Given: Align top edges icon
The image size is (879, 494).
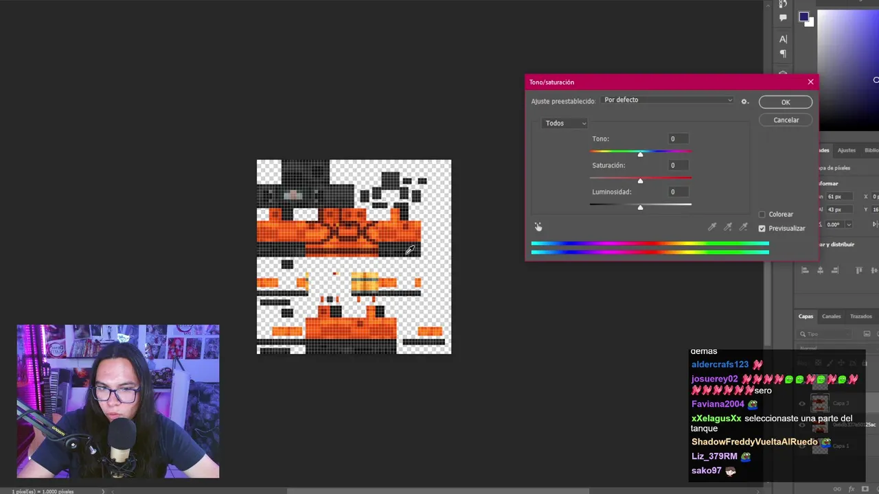Looking at the screenshot, I should (859, 270).
